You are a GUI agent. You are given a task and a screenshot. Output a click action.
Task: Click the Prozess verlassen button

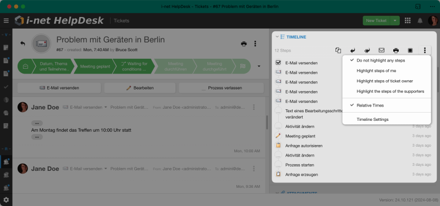click(222, 88)
